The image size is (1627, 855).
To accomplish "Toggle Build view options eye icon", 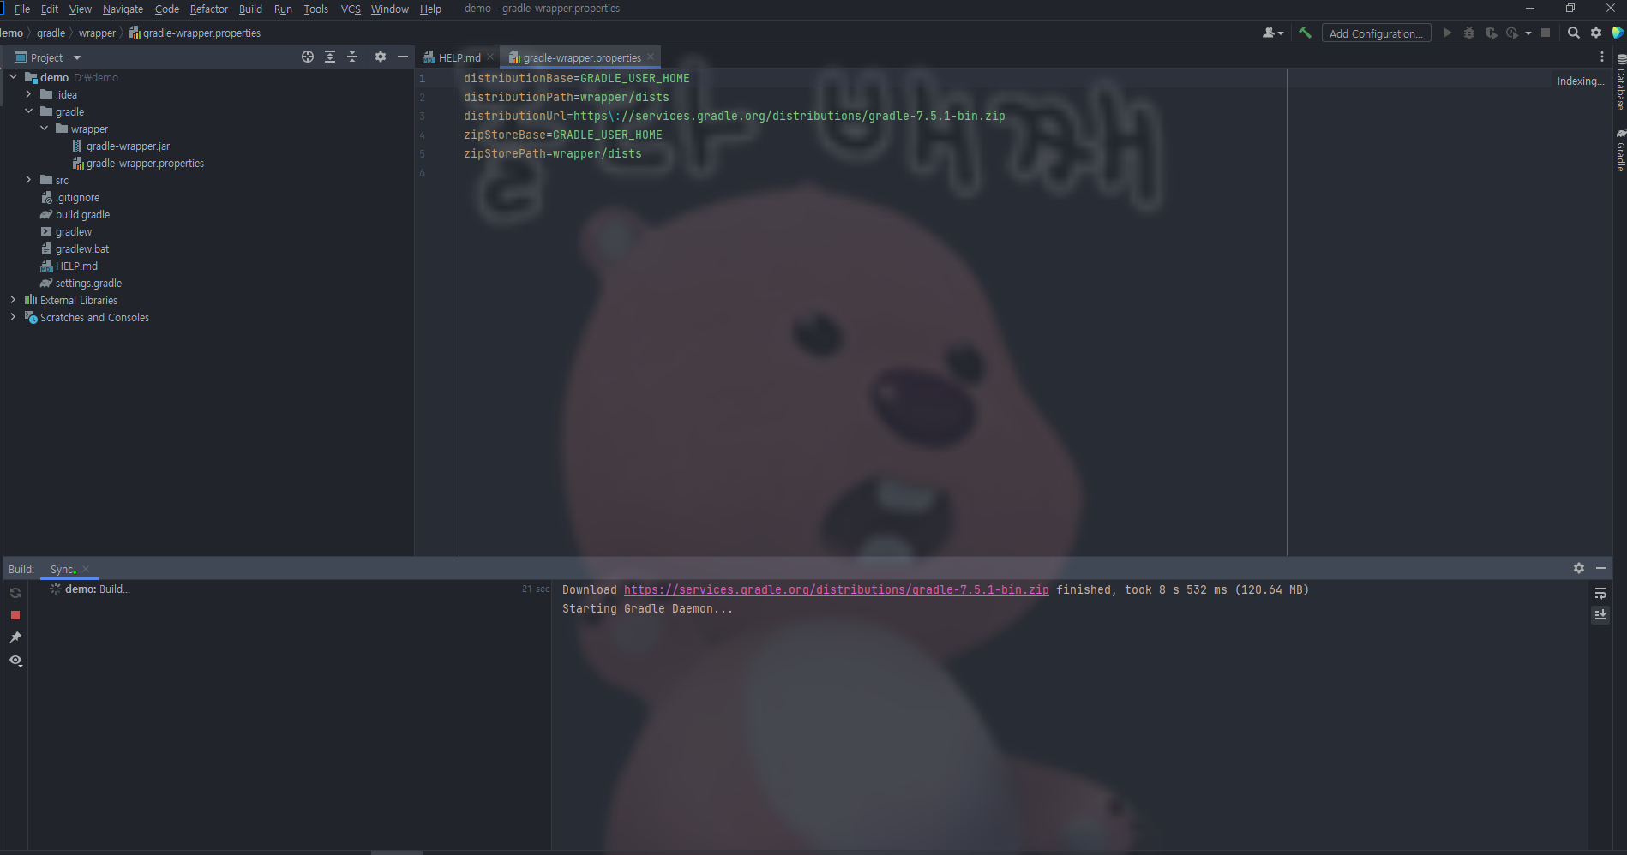I will (15, 661).
